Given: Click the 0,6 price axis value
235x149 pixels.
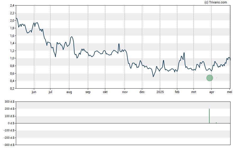Looking at the screenshot, I should (12, 73).
